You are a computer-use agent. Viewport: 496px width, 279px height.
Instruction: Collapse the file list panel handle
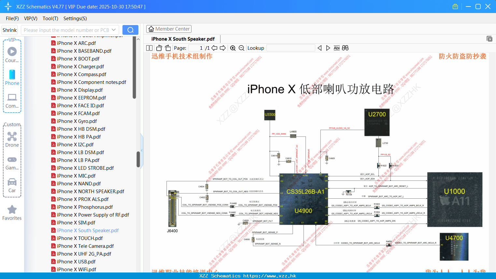pos(142,151)
